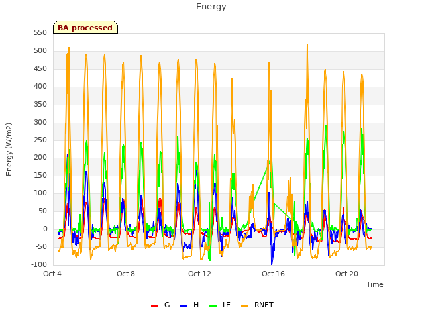Click the Oct 16 x-axis label
This screenshot has width=424, height=318.
click(273, 274)
